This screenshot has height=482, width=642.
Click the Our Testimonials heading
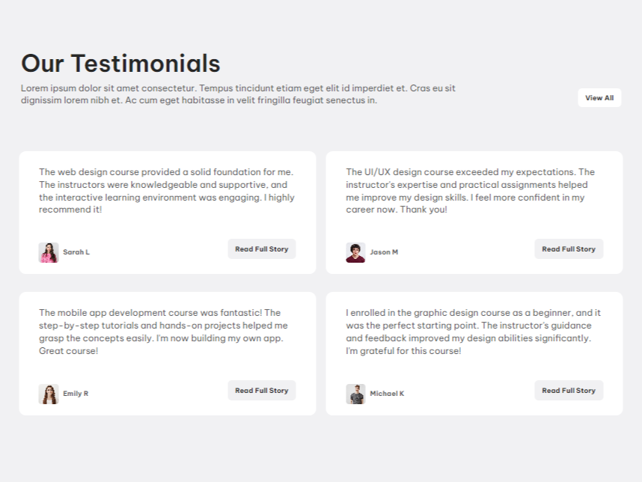(x=120, y=64)
